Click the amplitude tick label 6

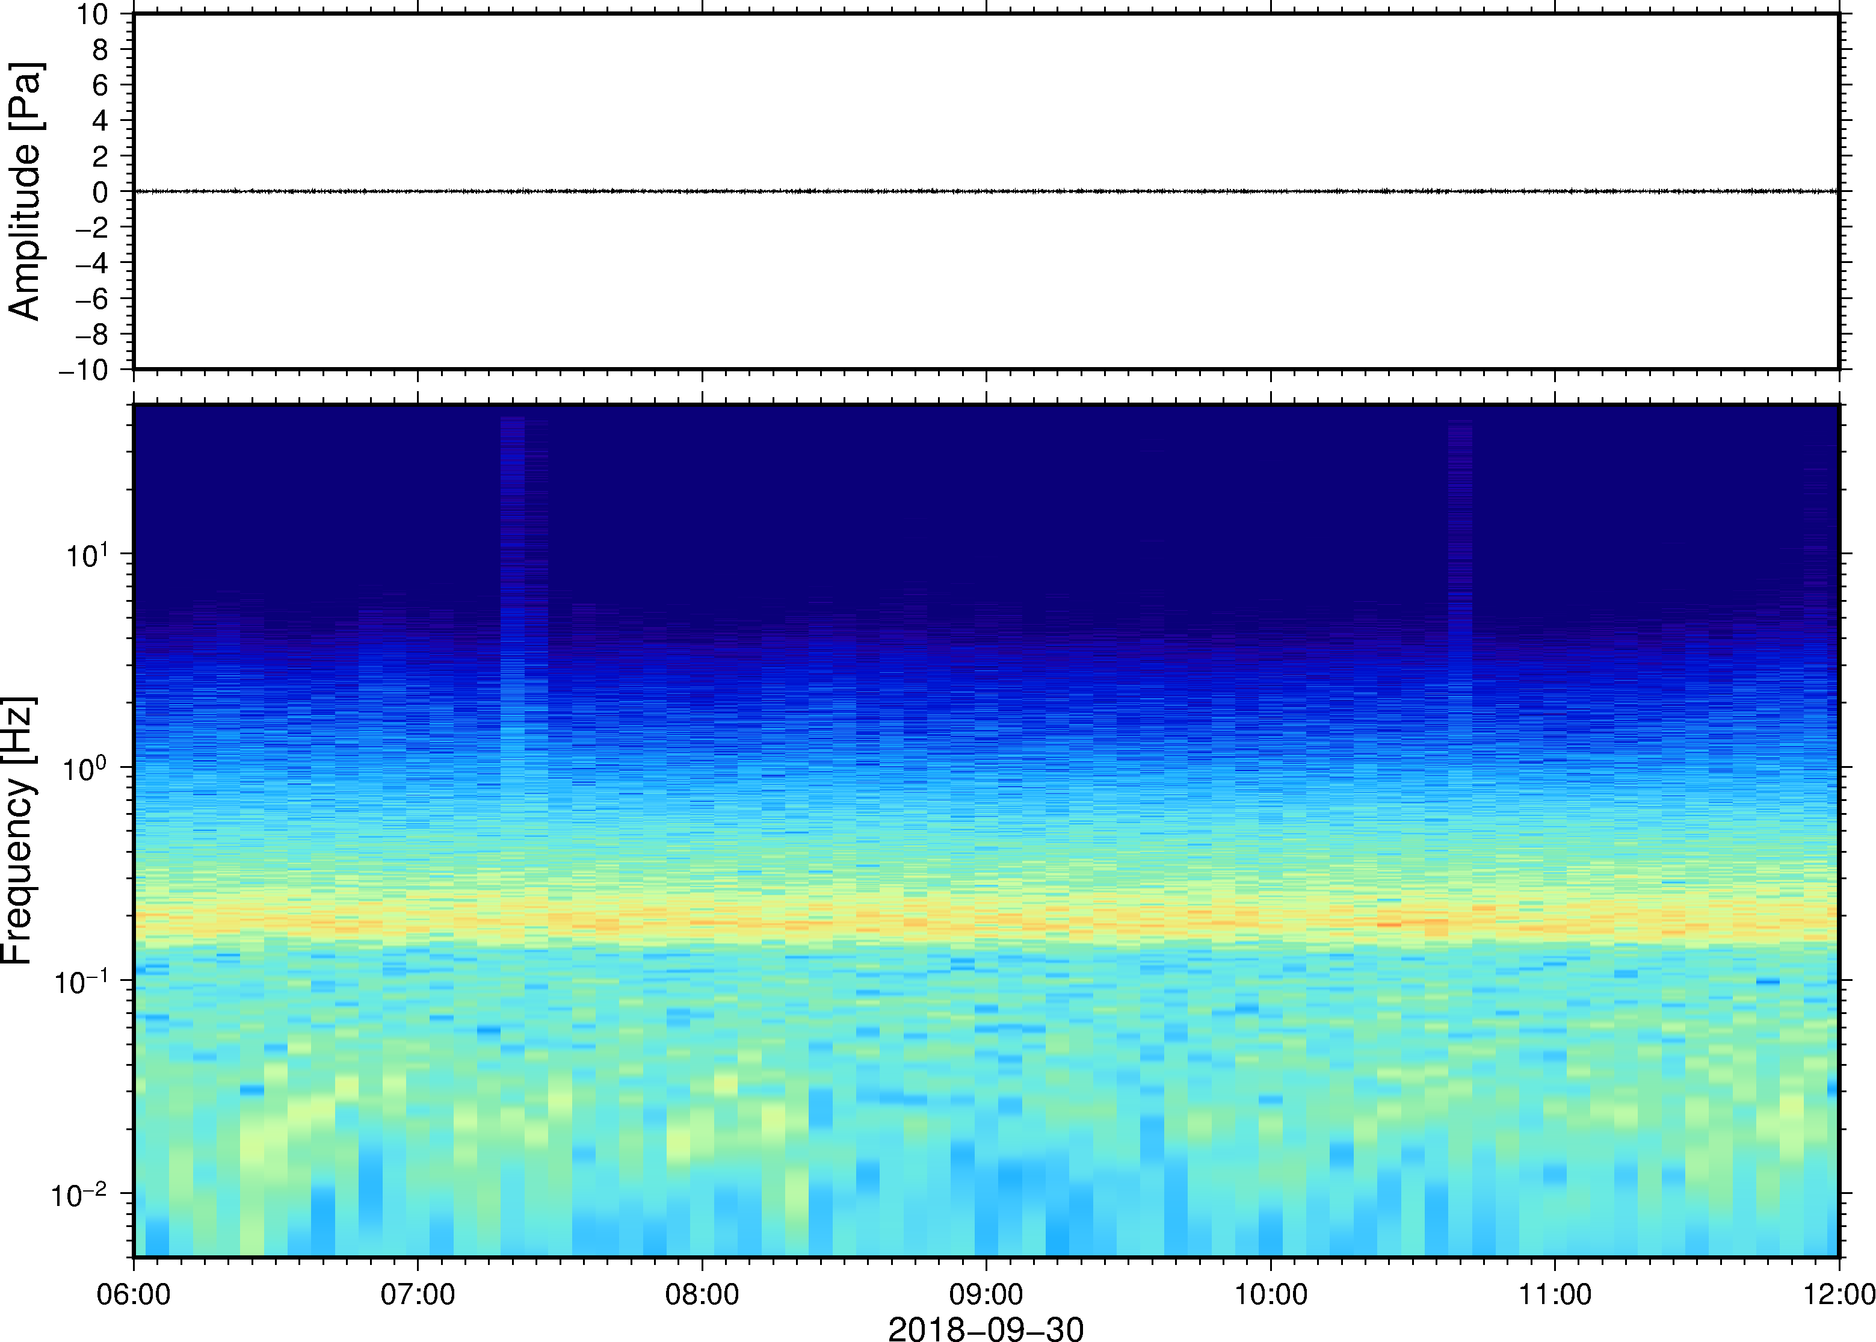pyautogui.click(x=101, y=85)
